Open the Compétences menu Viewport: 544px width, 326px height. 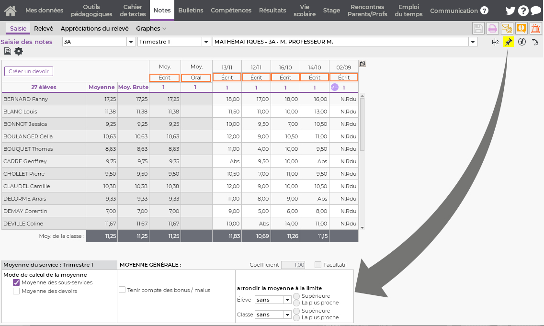(x=231, y=11)
